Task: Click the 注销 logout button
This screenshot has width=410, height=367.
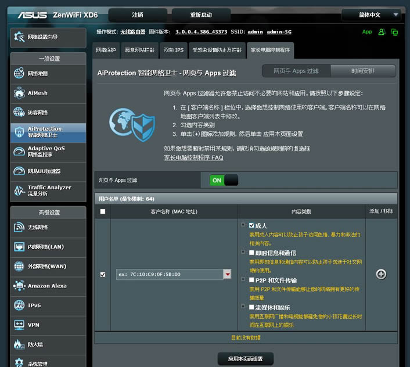Action: 138,15
